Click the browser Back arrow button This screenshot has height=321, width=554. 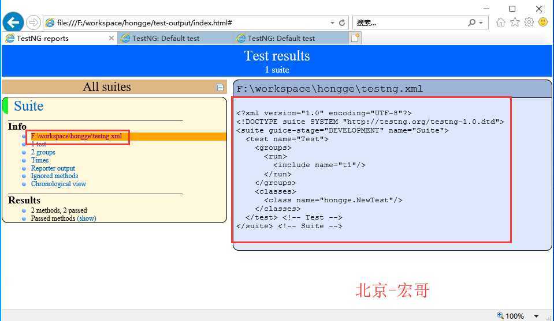coord(13,22)
